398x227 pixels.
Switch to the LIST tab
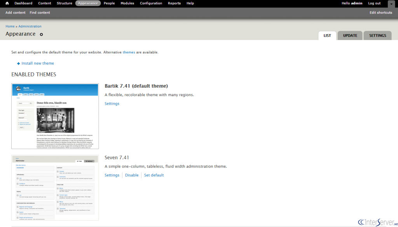pyautogui.click(x=327, y=35)
